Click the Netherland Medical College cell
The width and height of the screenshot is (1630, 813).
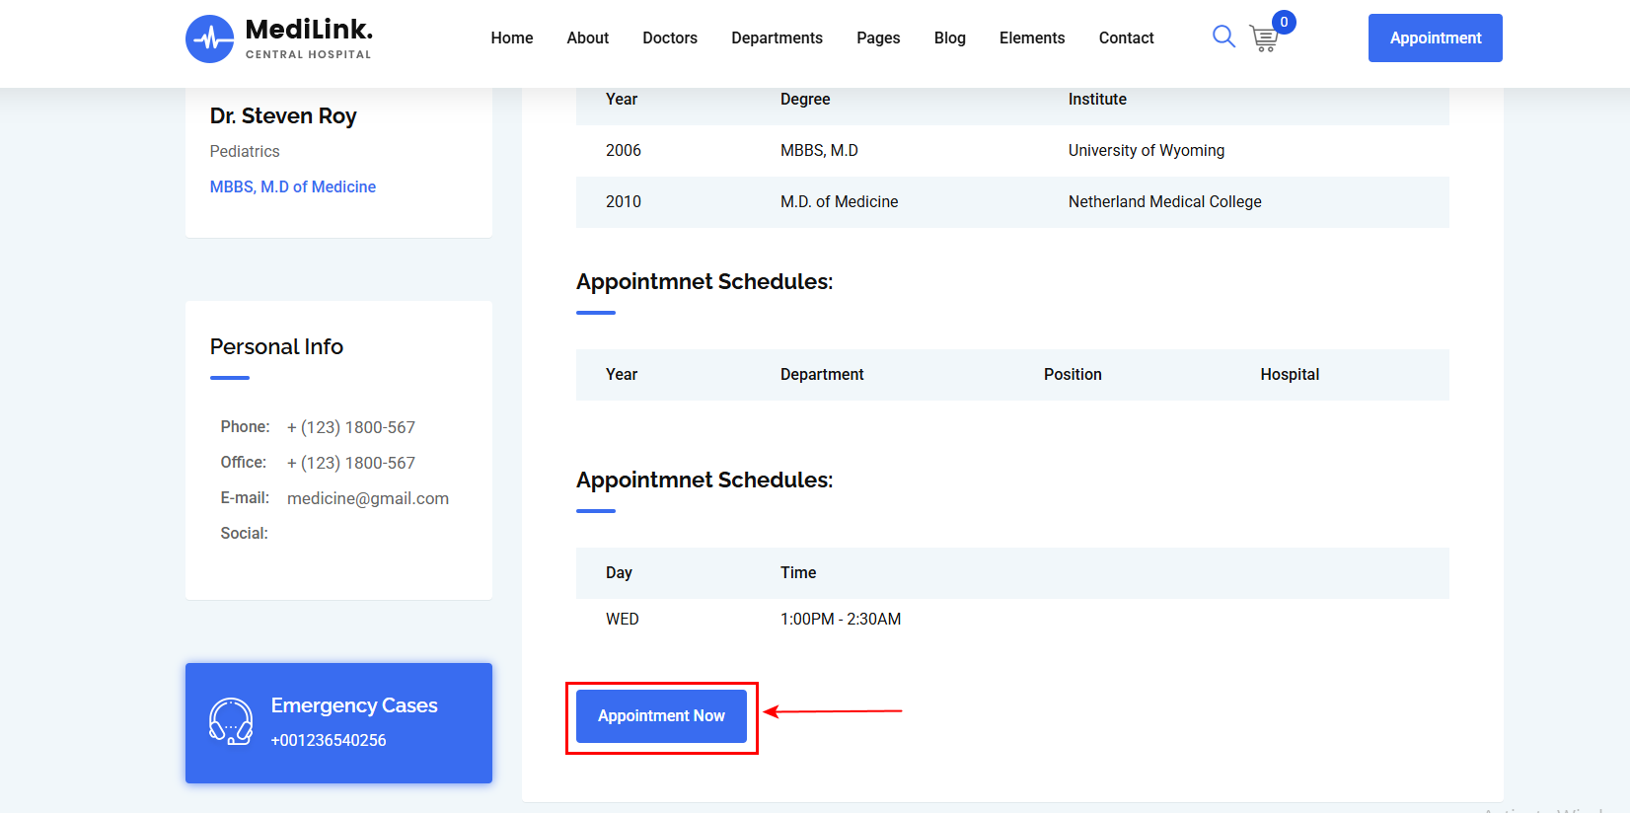[1165, 201]
